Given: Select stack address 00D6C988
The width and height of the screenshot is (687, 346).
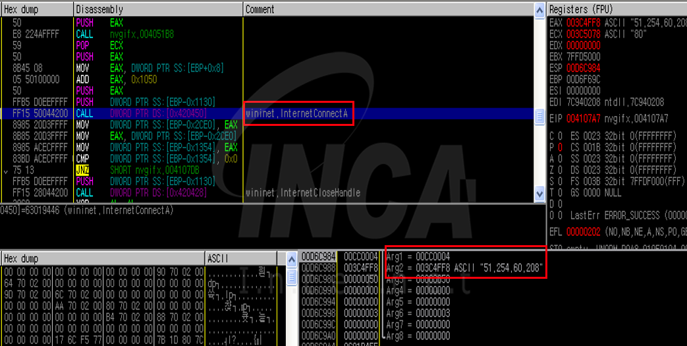Looking at the screenshot, I should coord(319,268).
